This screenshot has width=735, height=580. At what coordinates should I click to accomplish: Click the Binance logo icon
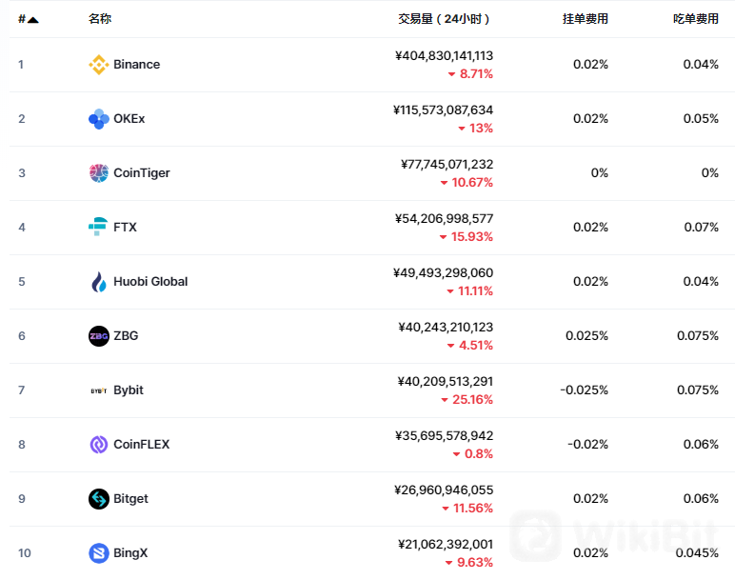[99, 65]
